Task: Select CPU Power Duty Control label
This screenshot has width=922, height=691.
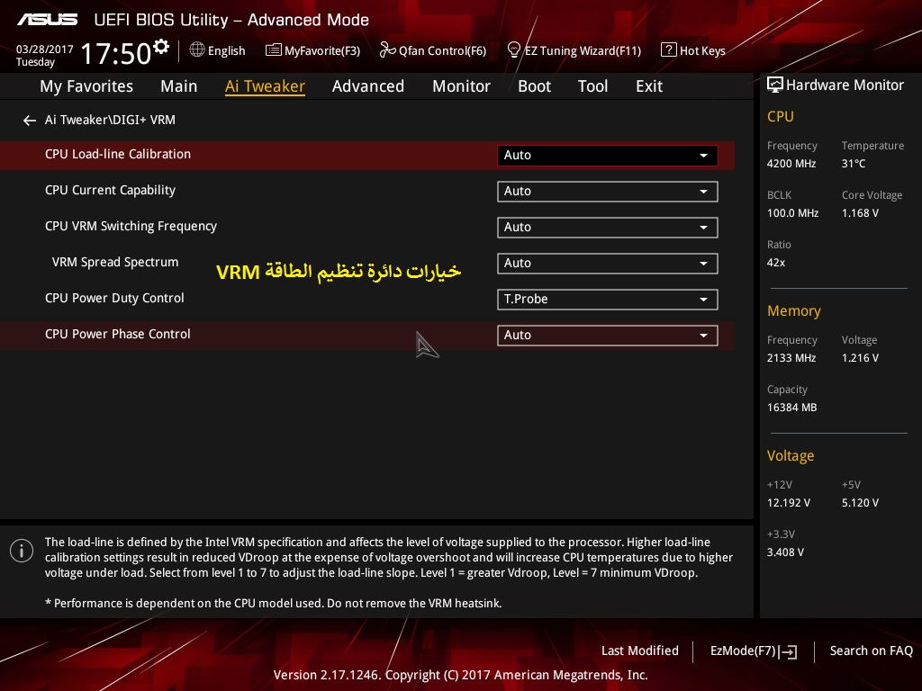Action: click(114, 299)
